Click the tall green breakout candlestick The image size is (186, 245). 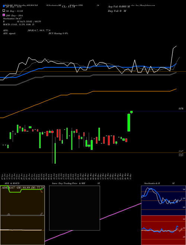pos(129,122)
